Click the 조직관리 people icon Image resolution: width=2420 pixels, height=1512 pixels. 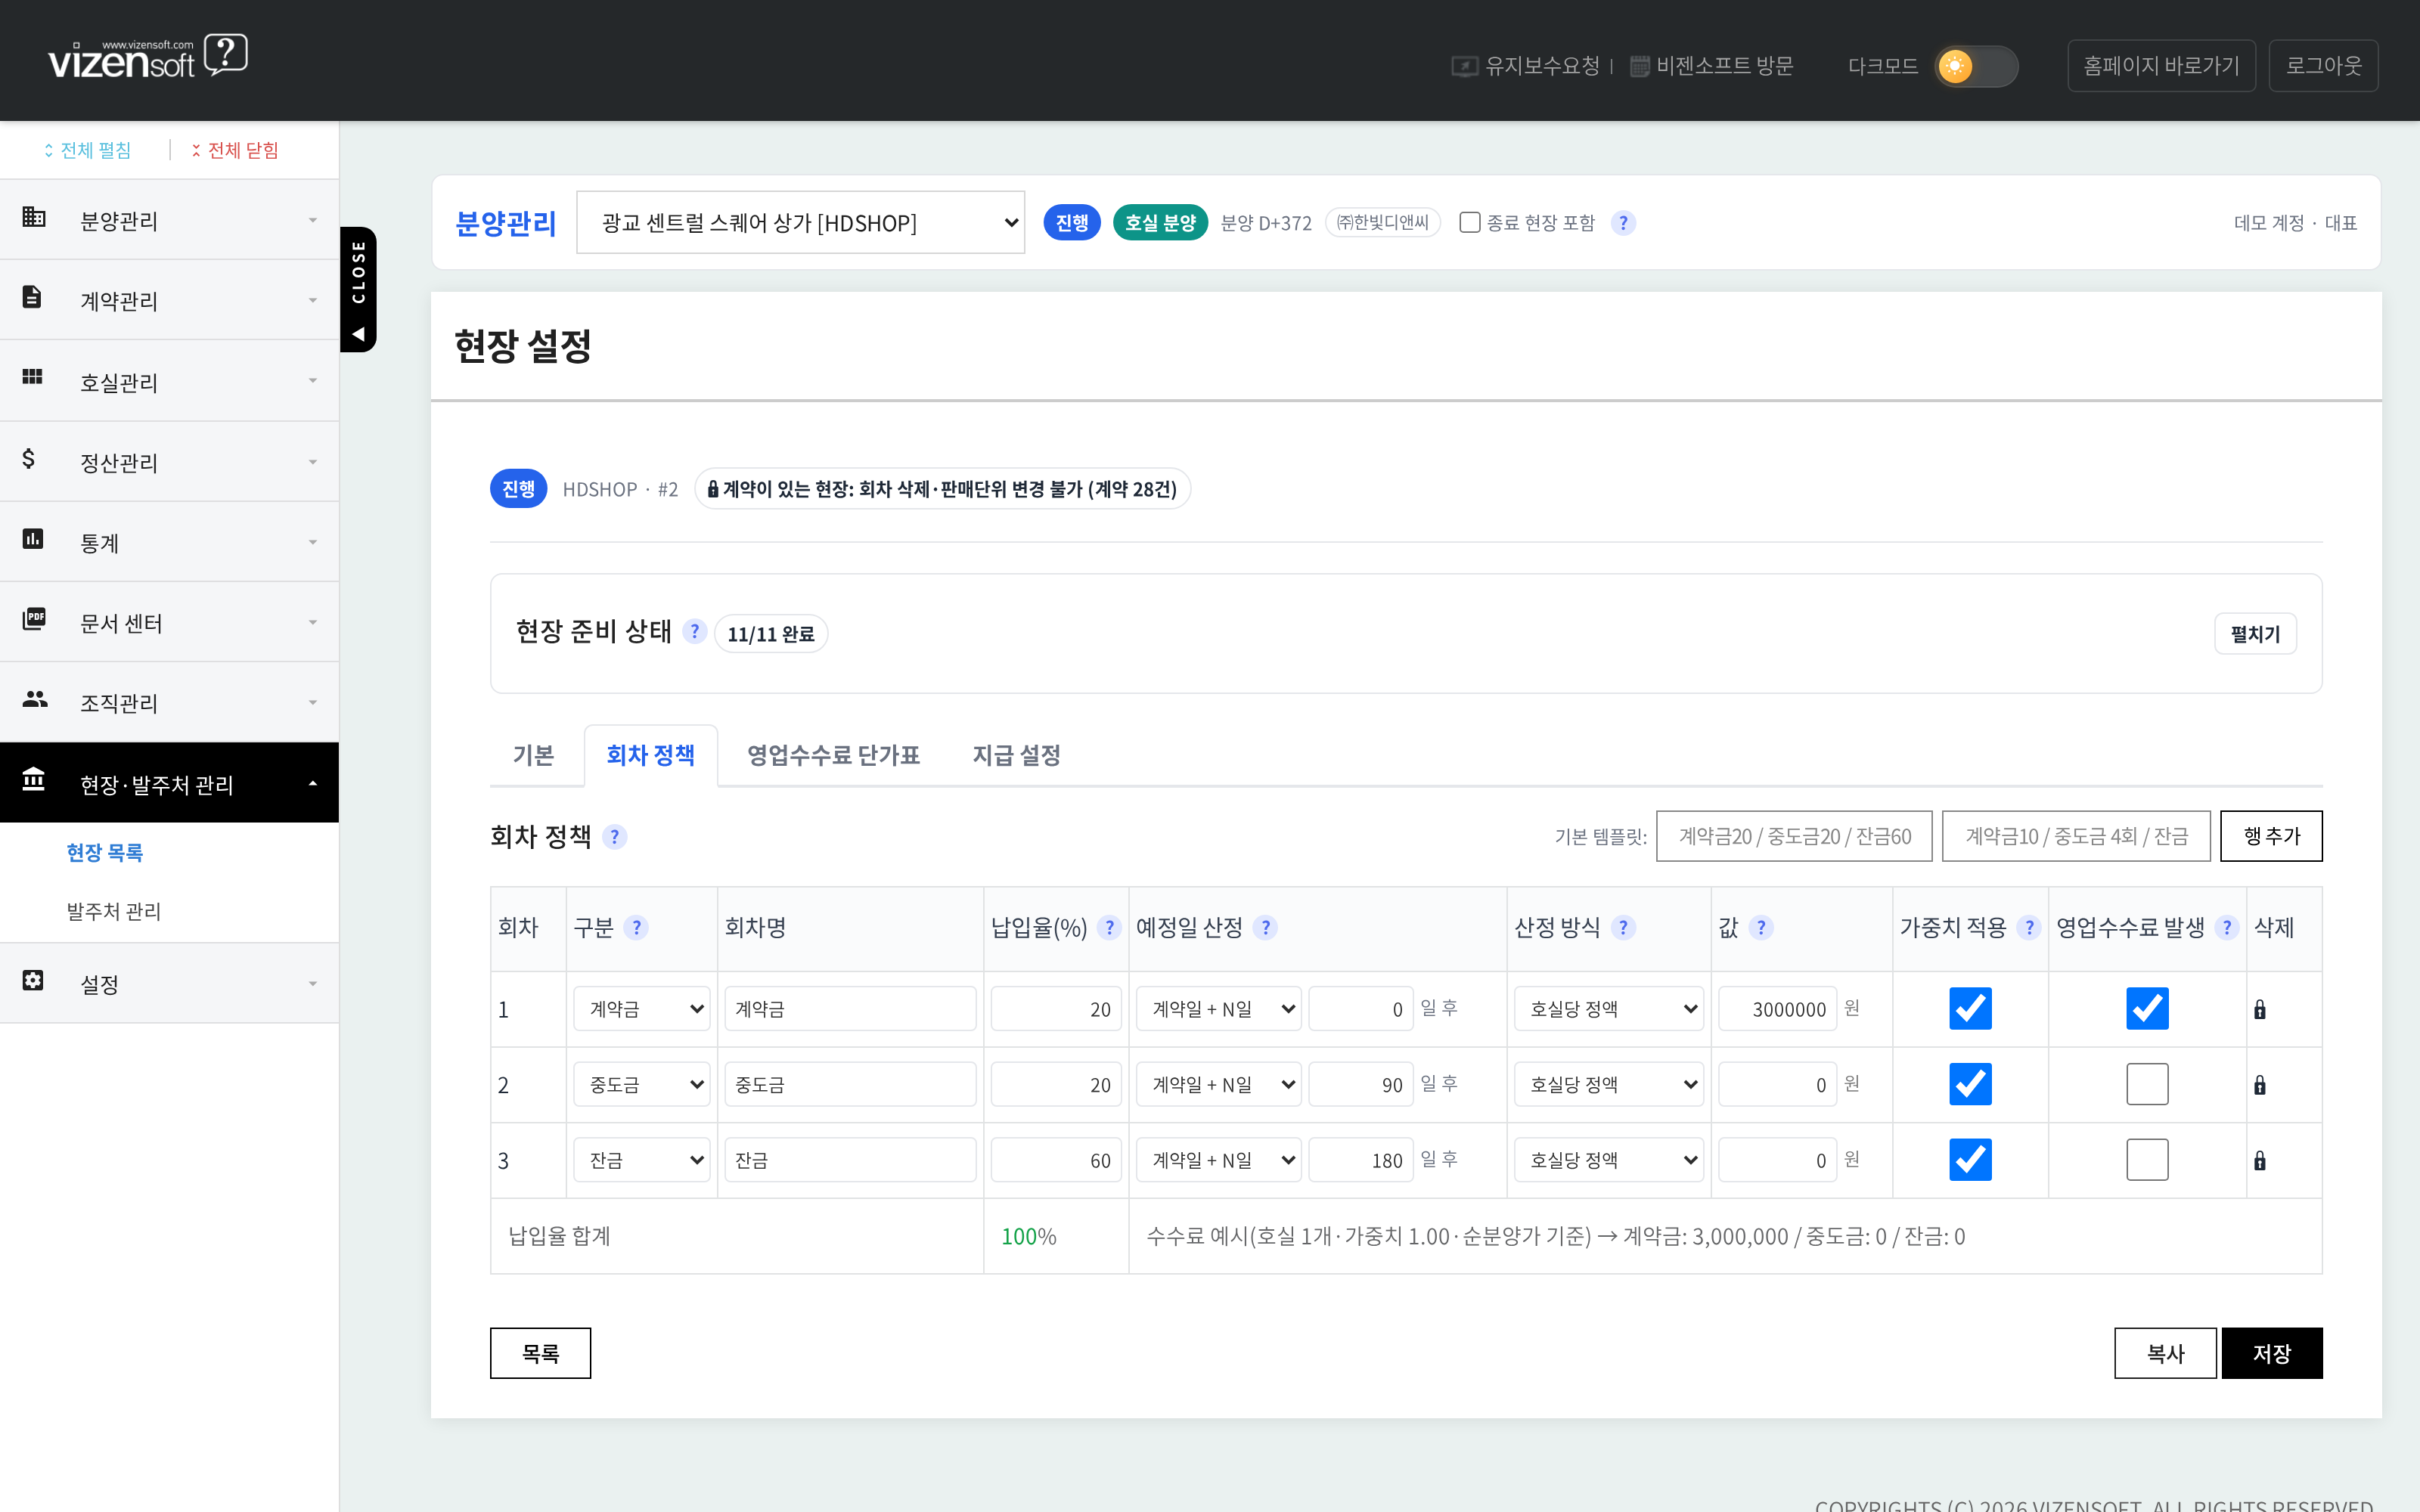pos(35,699)
